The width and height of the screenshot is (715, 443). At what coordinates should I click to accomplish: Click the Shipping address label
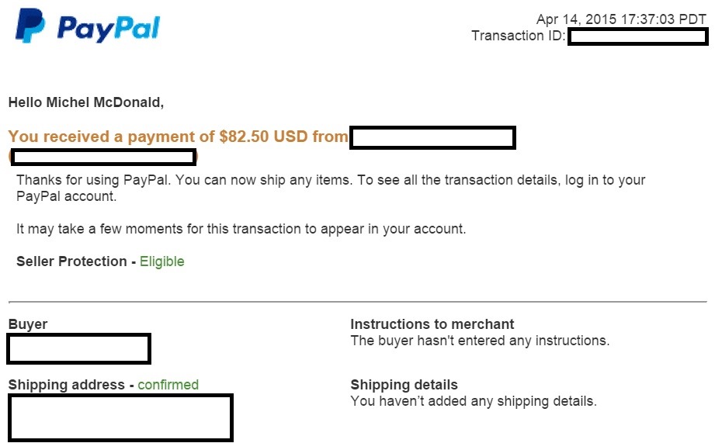coord(67,385)
